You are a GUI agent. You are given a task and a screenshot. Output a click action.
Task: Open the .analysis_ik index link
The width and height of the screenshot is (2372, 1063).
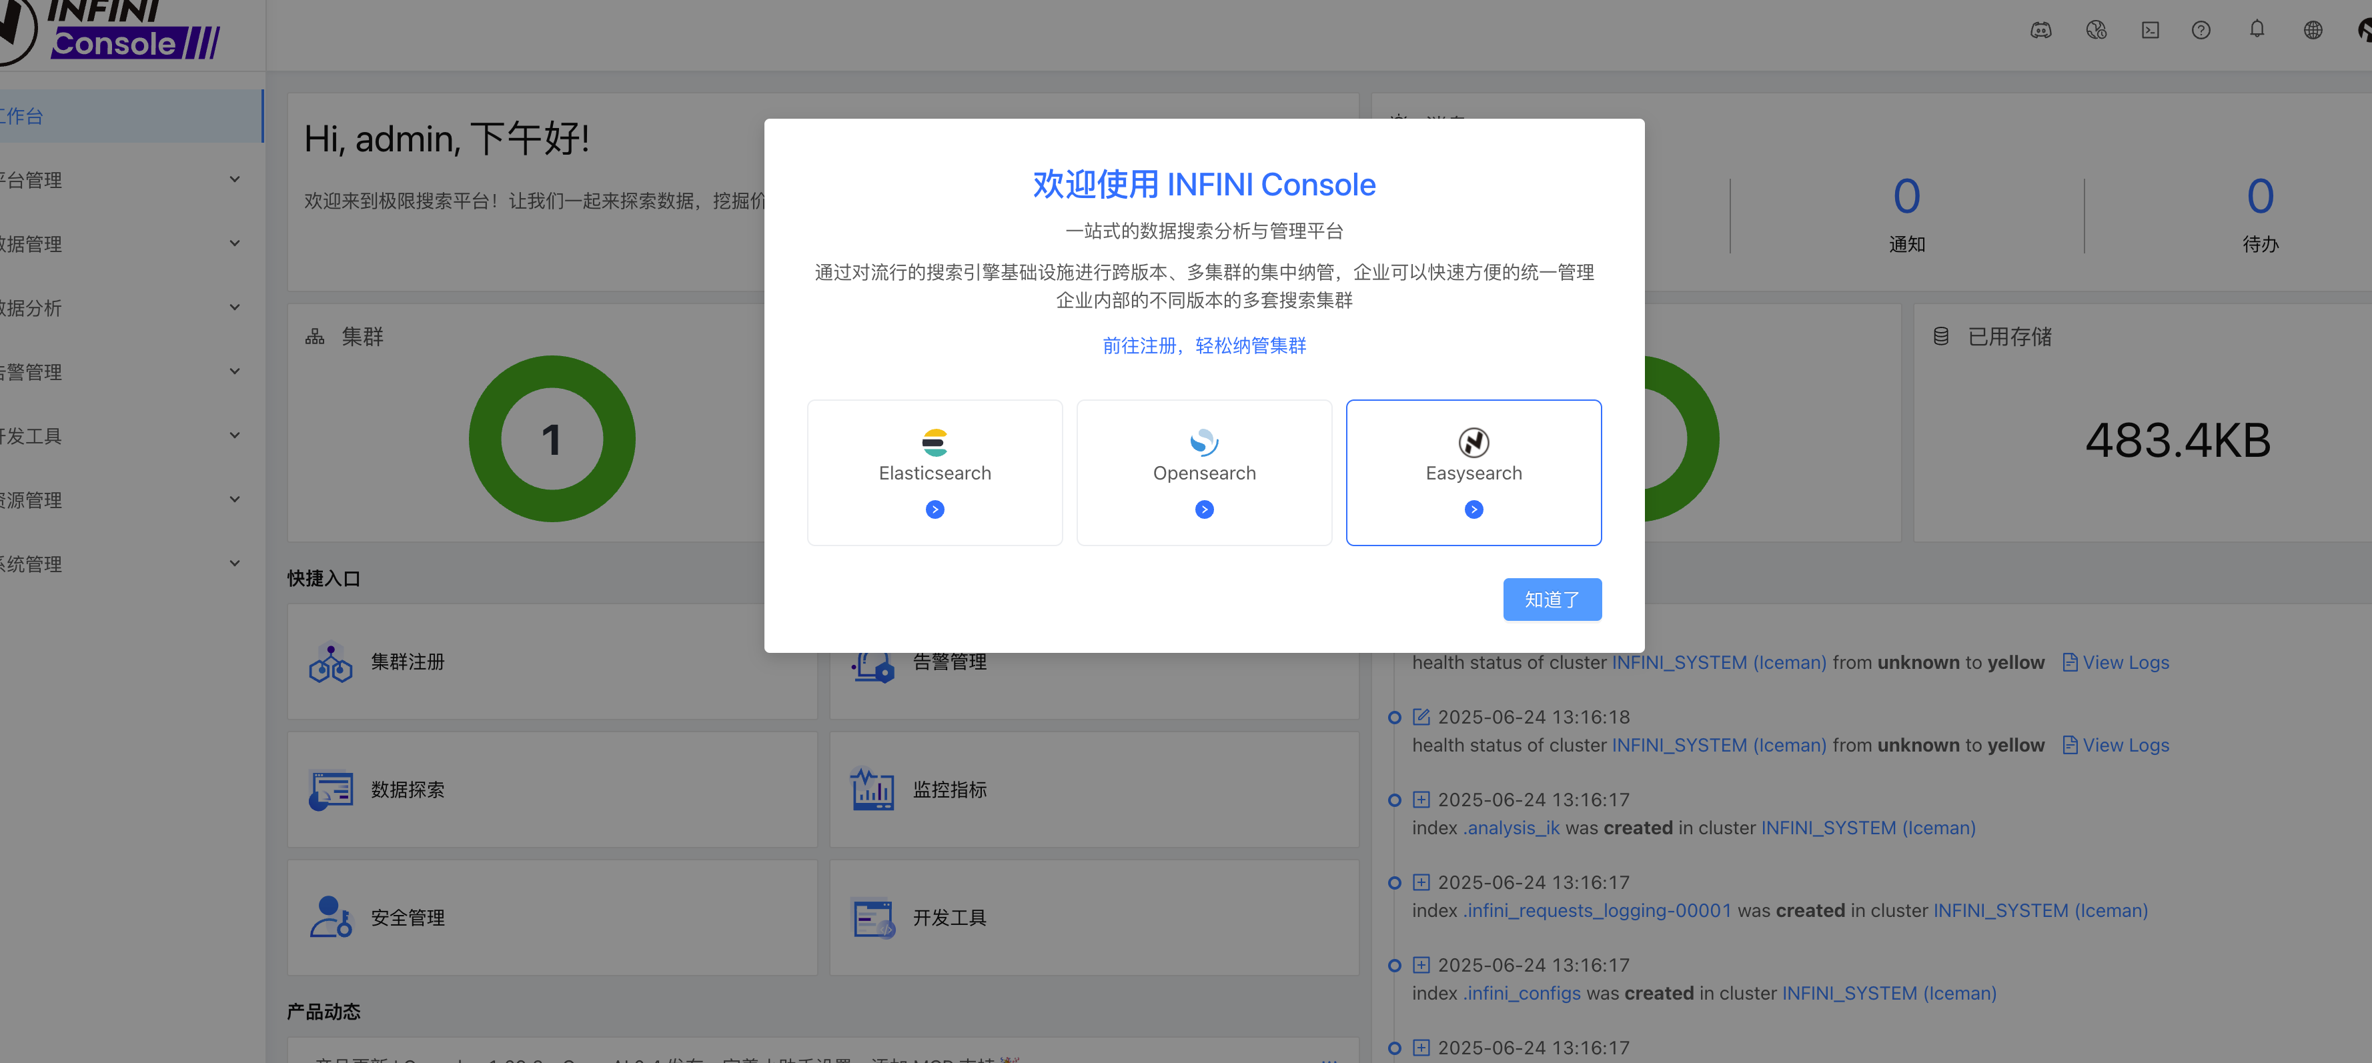(1511, 828)
